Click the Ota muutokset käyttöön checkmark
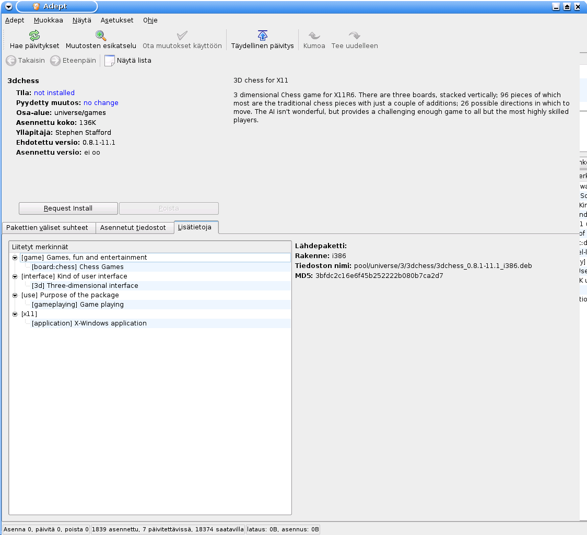The image size is (587, 535). tap(182, 36)
